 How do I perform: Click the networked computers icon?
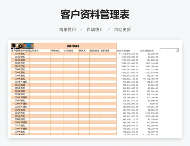(29, 46)
